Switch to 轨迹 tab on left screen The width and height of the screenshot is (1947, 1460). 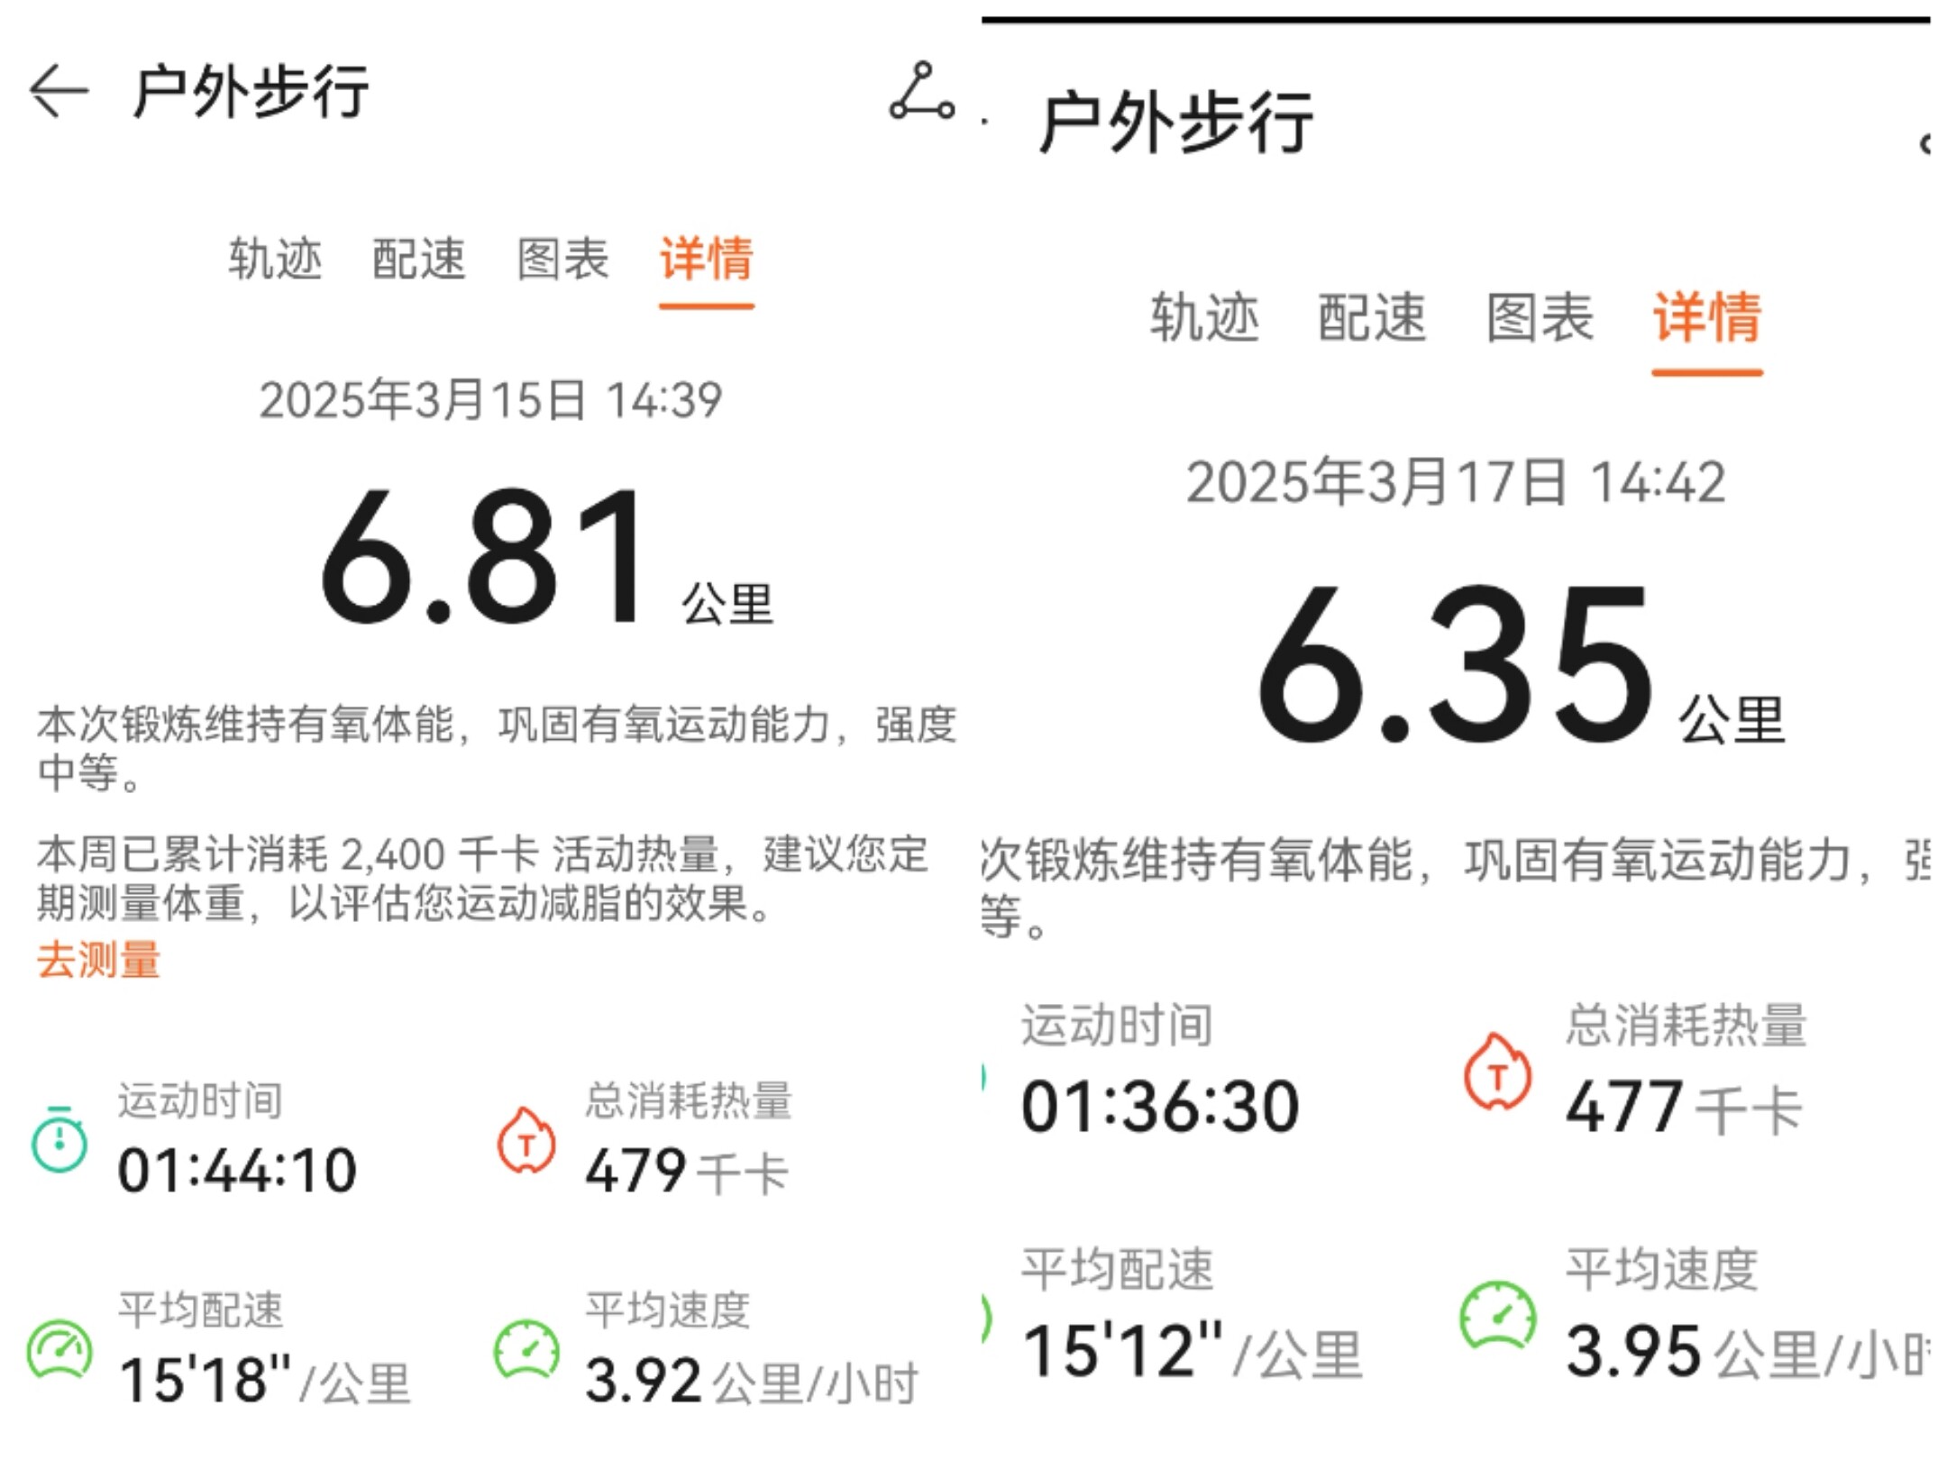pyautogui.click(x=274, y=260)
